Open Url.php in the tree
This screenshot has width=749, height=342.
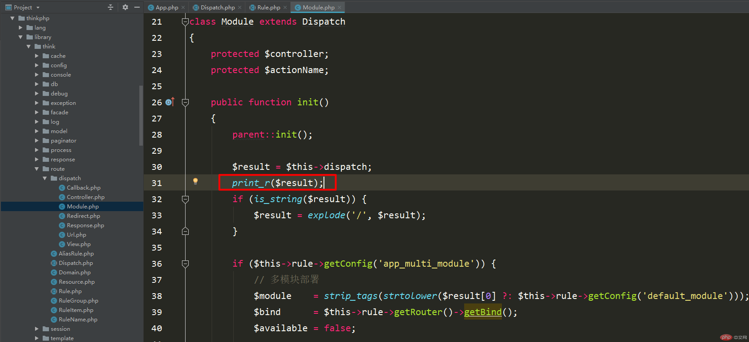tap(76, 235)
